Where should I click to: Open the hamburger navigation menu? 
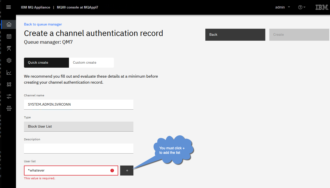(x=8, y=7)
